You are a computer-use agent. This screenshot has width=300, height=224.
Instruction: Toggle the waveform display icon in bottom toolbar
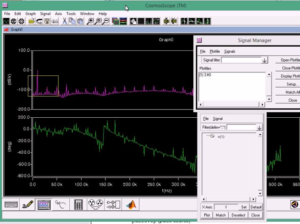tap(44, 204)
